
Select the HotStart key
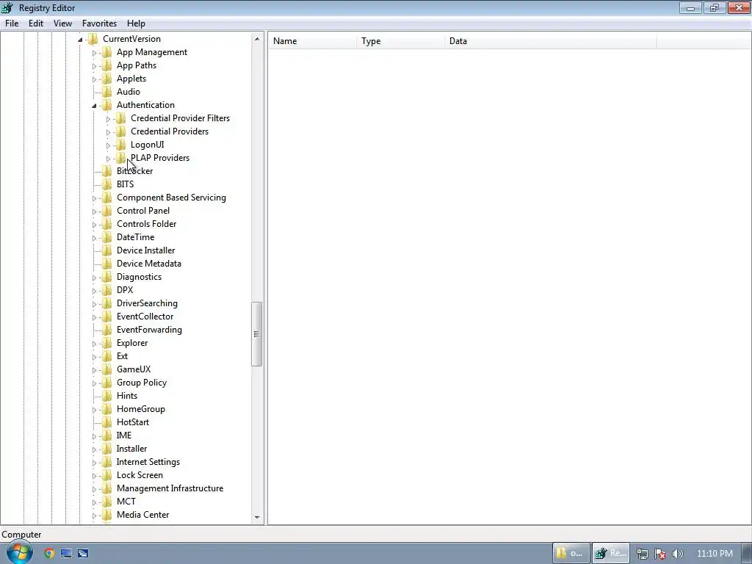pos(133,422)
